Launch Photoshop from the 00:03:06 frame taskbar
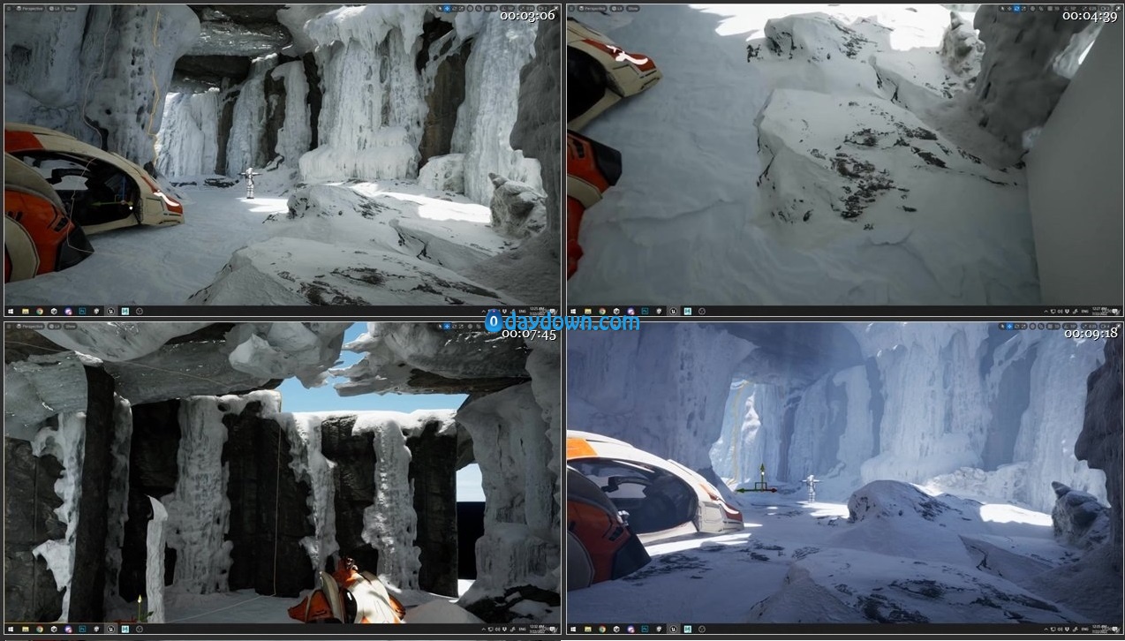Screen dimensions: 1125x641 pos(82,311)
